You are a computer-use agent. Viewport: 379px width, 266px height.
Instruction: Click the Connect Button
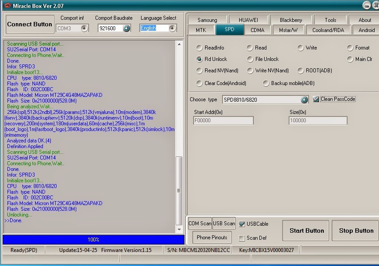29,24
